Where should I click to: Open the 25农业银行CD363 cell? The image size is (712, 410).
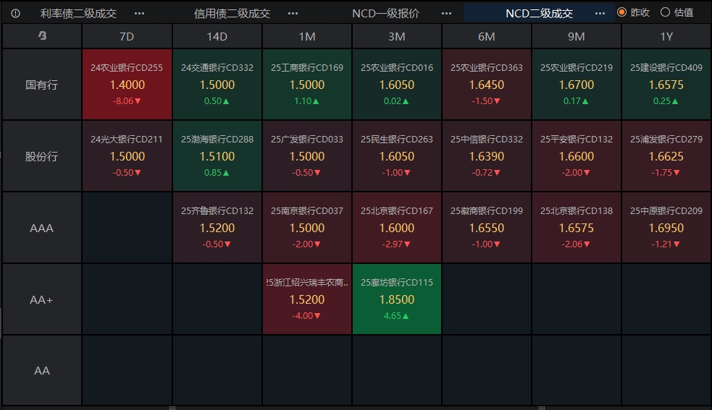pos(487,85)
